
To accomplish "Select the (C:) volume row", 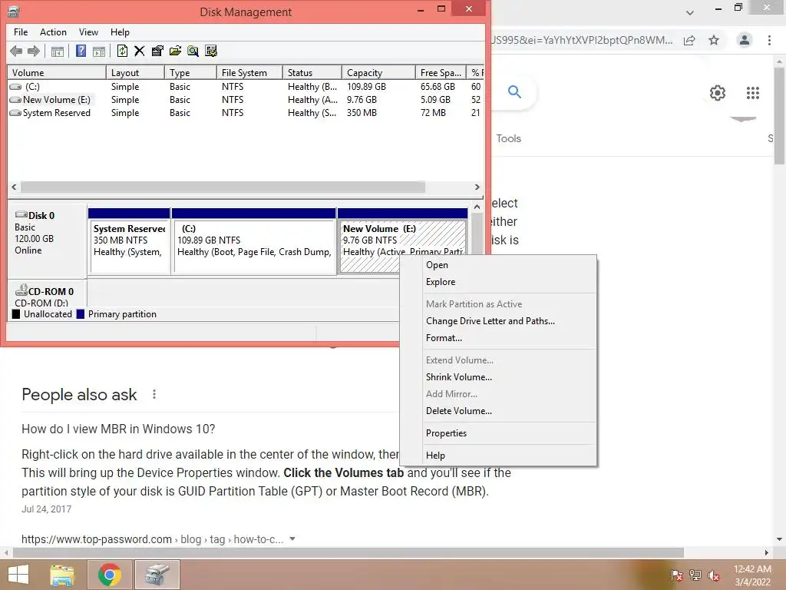I will click(245, 87).
